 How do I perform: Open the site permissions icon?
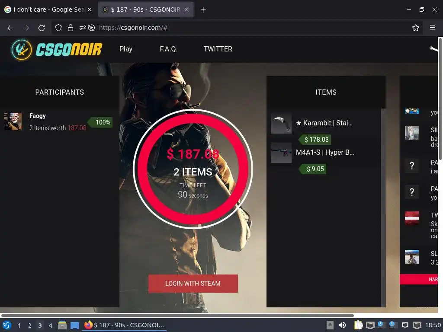point(83,28)
